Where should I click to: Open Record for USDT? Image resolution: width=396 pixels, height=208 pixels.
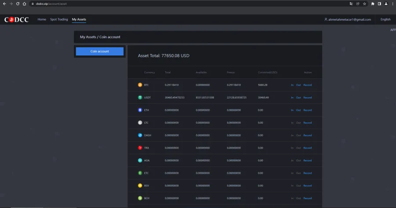[x=308, y=98]
